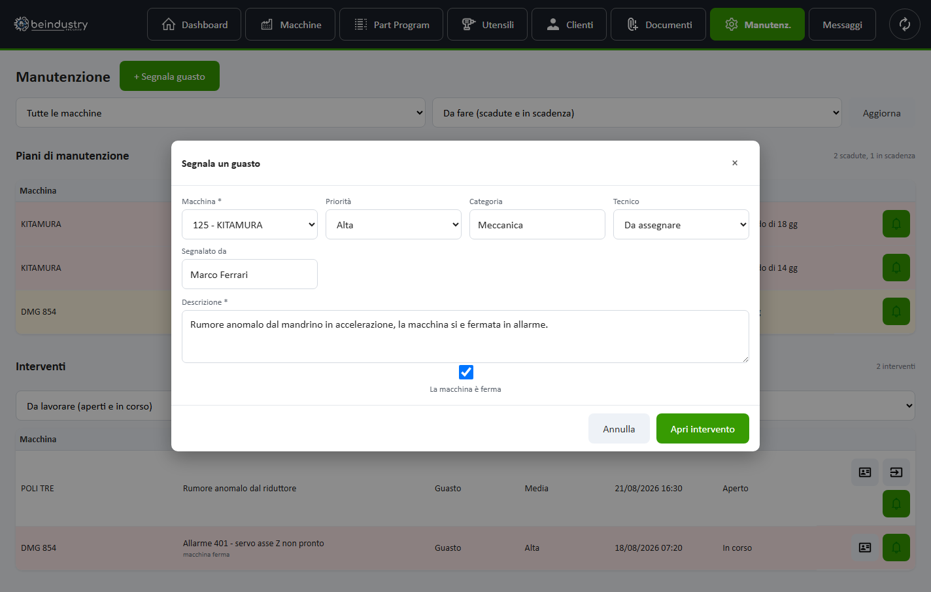Click the Aggiorna button
Screen dimensions: 931x592
881,113
